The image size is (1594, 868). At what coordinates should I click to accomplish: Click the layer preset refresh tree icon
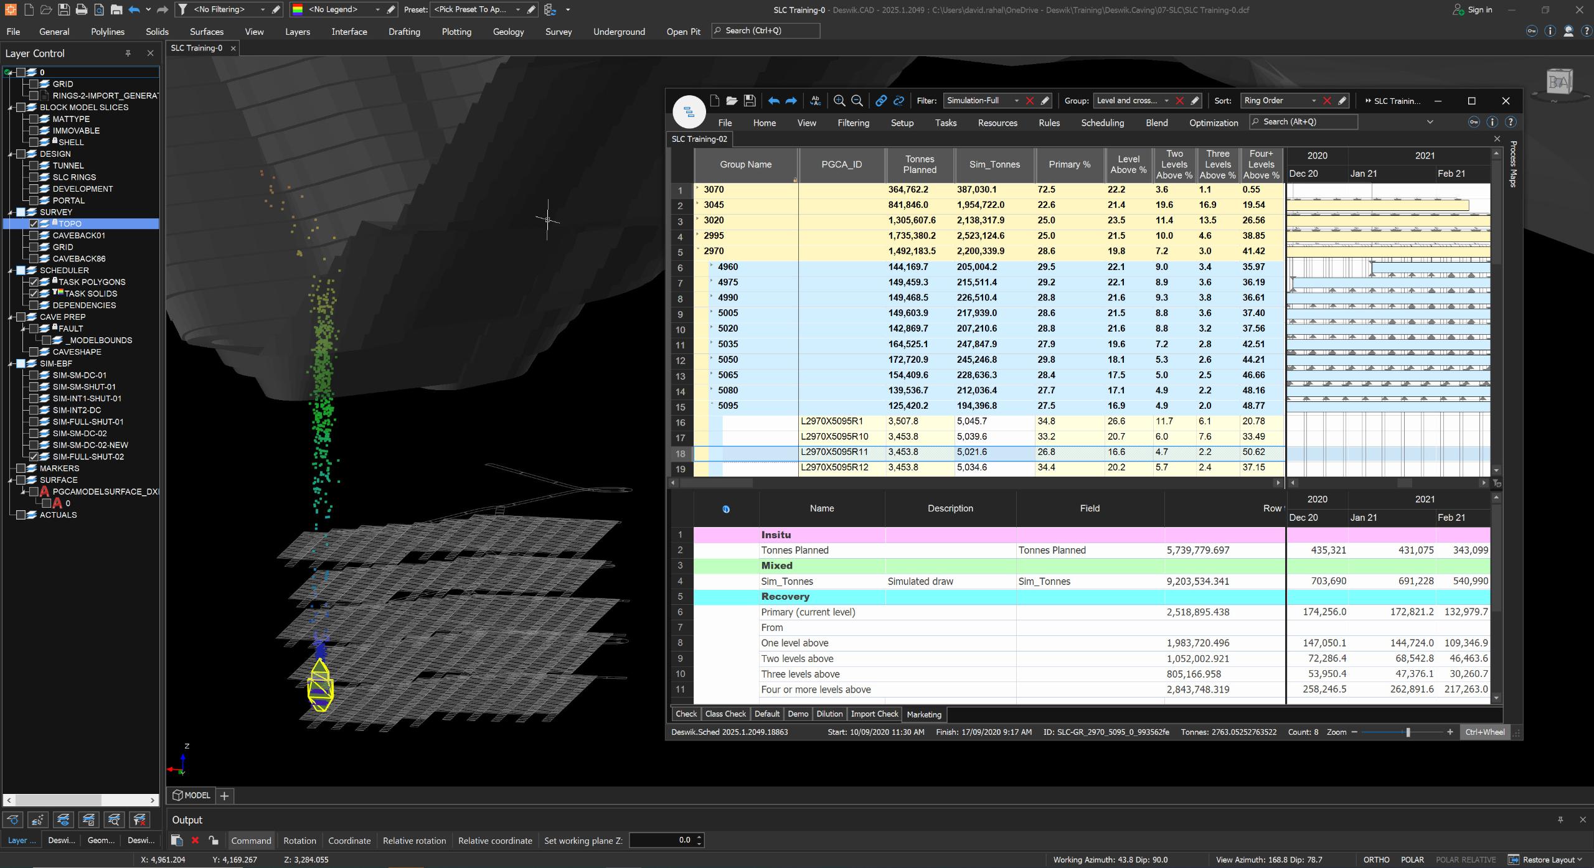(x=550, y=9)
